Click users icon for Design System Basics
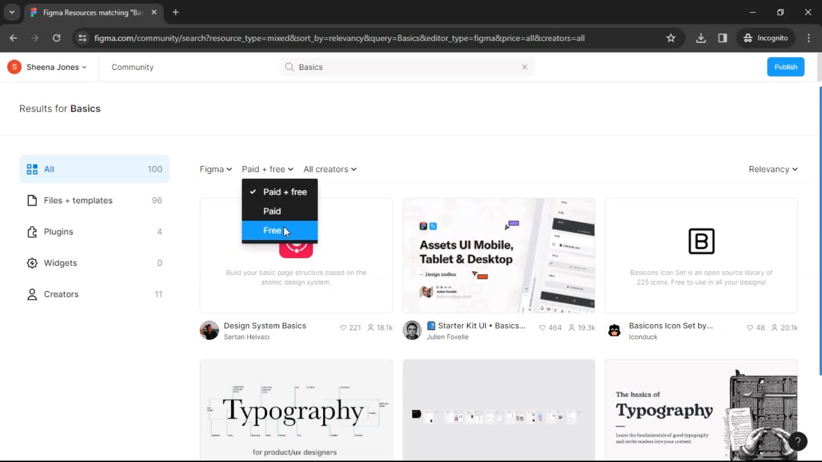 tap(371, 328)
